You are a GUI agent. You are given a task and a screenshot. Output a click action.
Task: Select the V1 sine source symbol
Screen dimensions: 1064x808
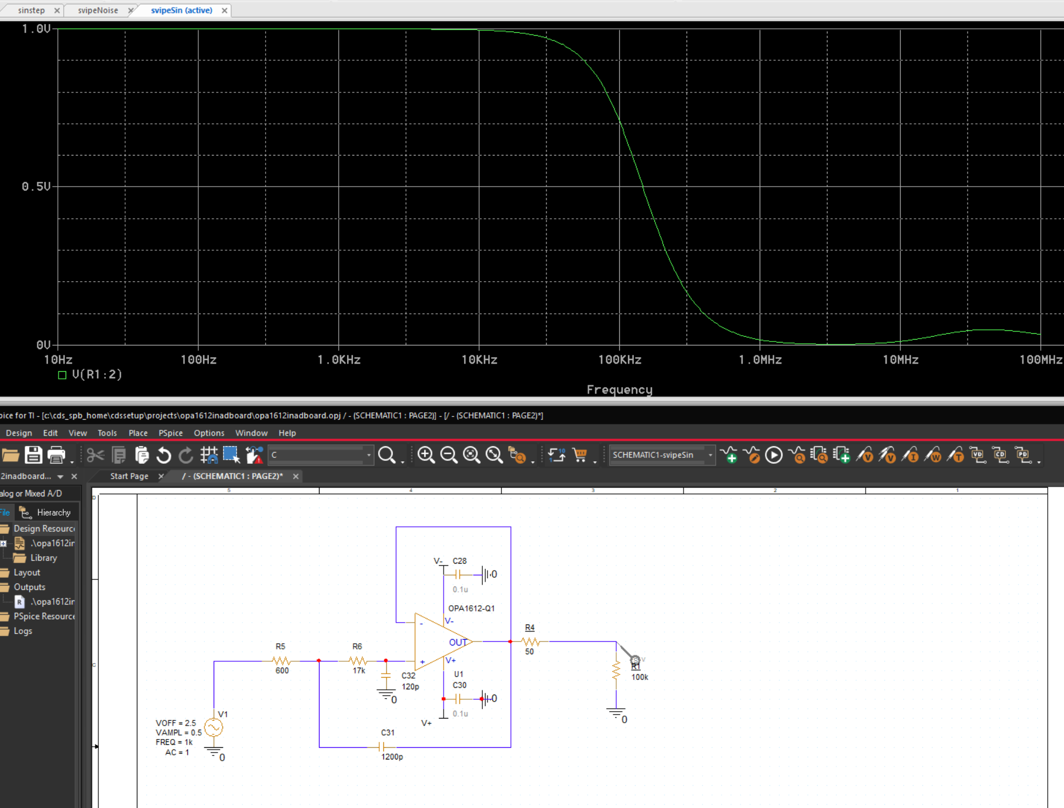pyautogui.click(x=214, y=727)
